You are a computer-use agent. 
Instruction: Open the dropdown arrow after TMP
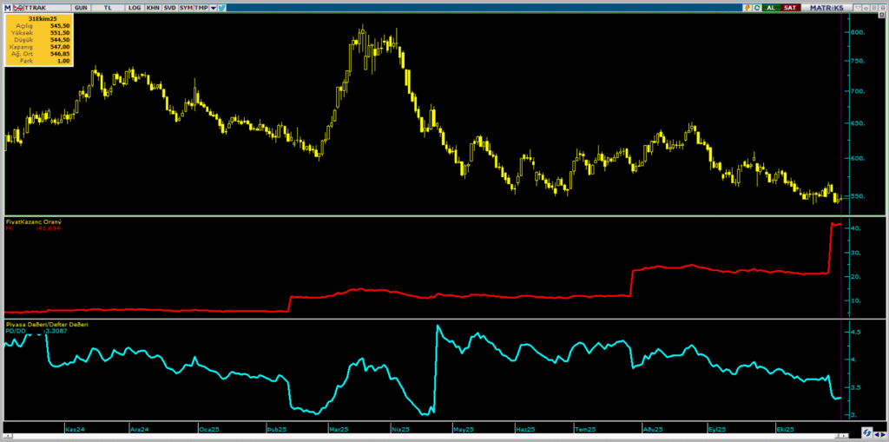213,7
